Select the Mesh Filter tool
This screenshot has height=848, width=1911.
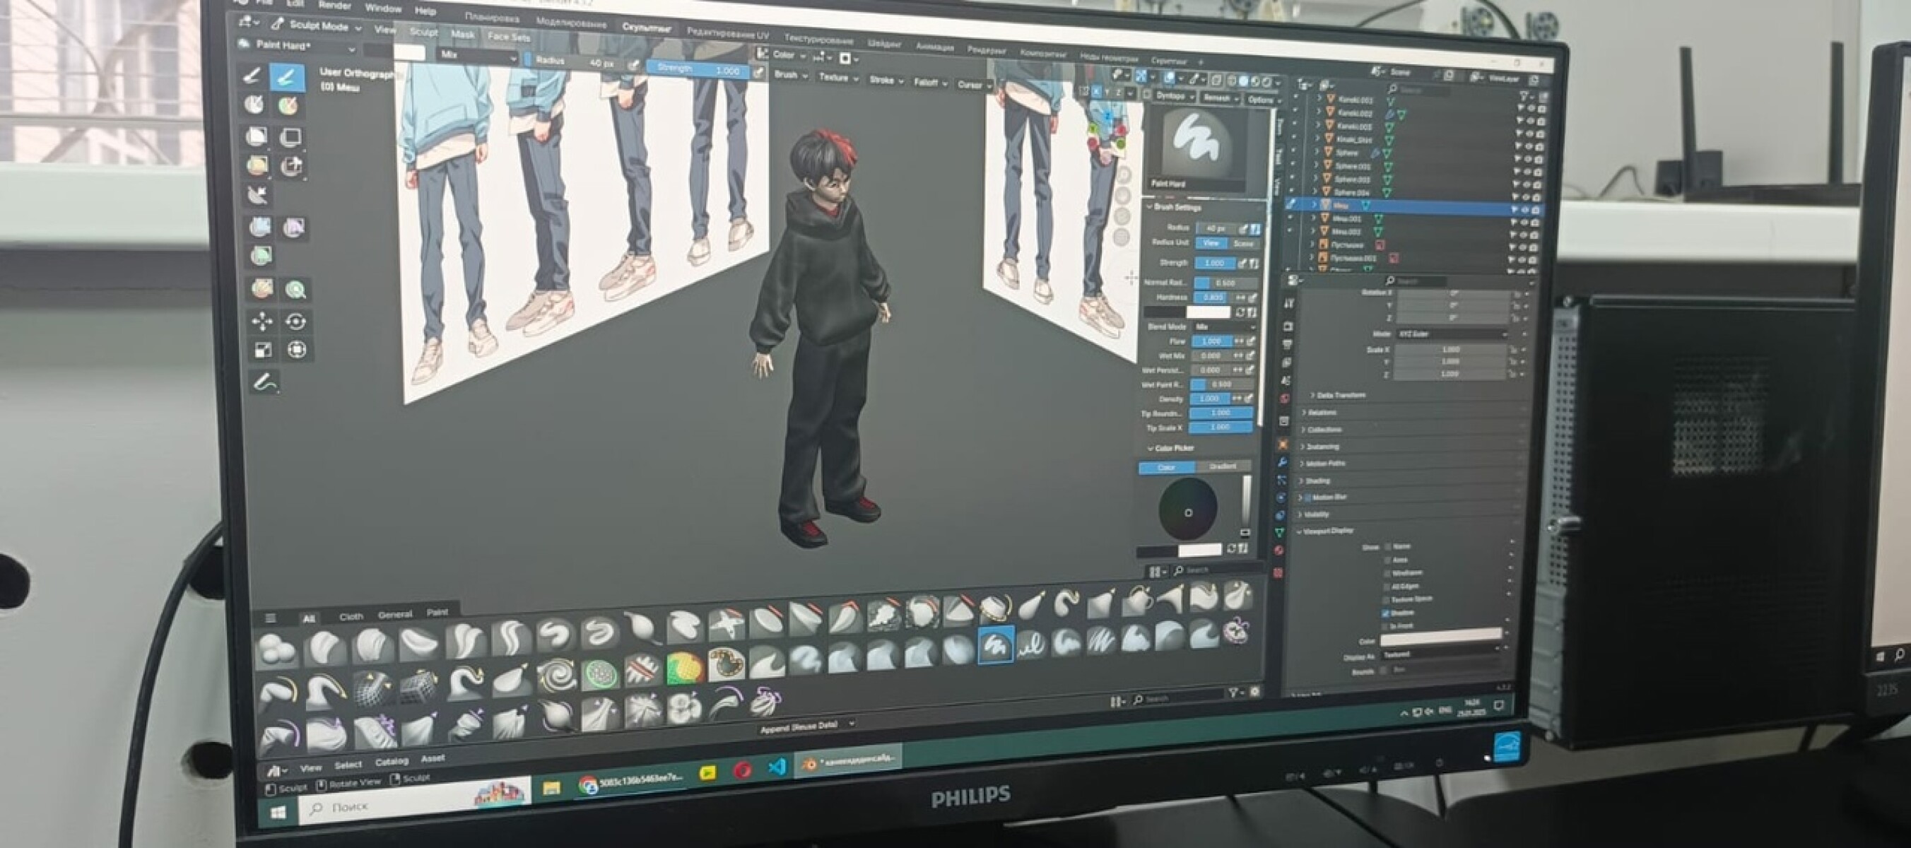(259, 226)
